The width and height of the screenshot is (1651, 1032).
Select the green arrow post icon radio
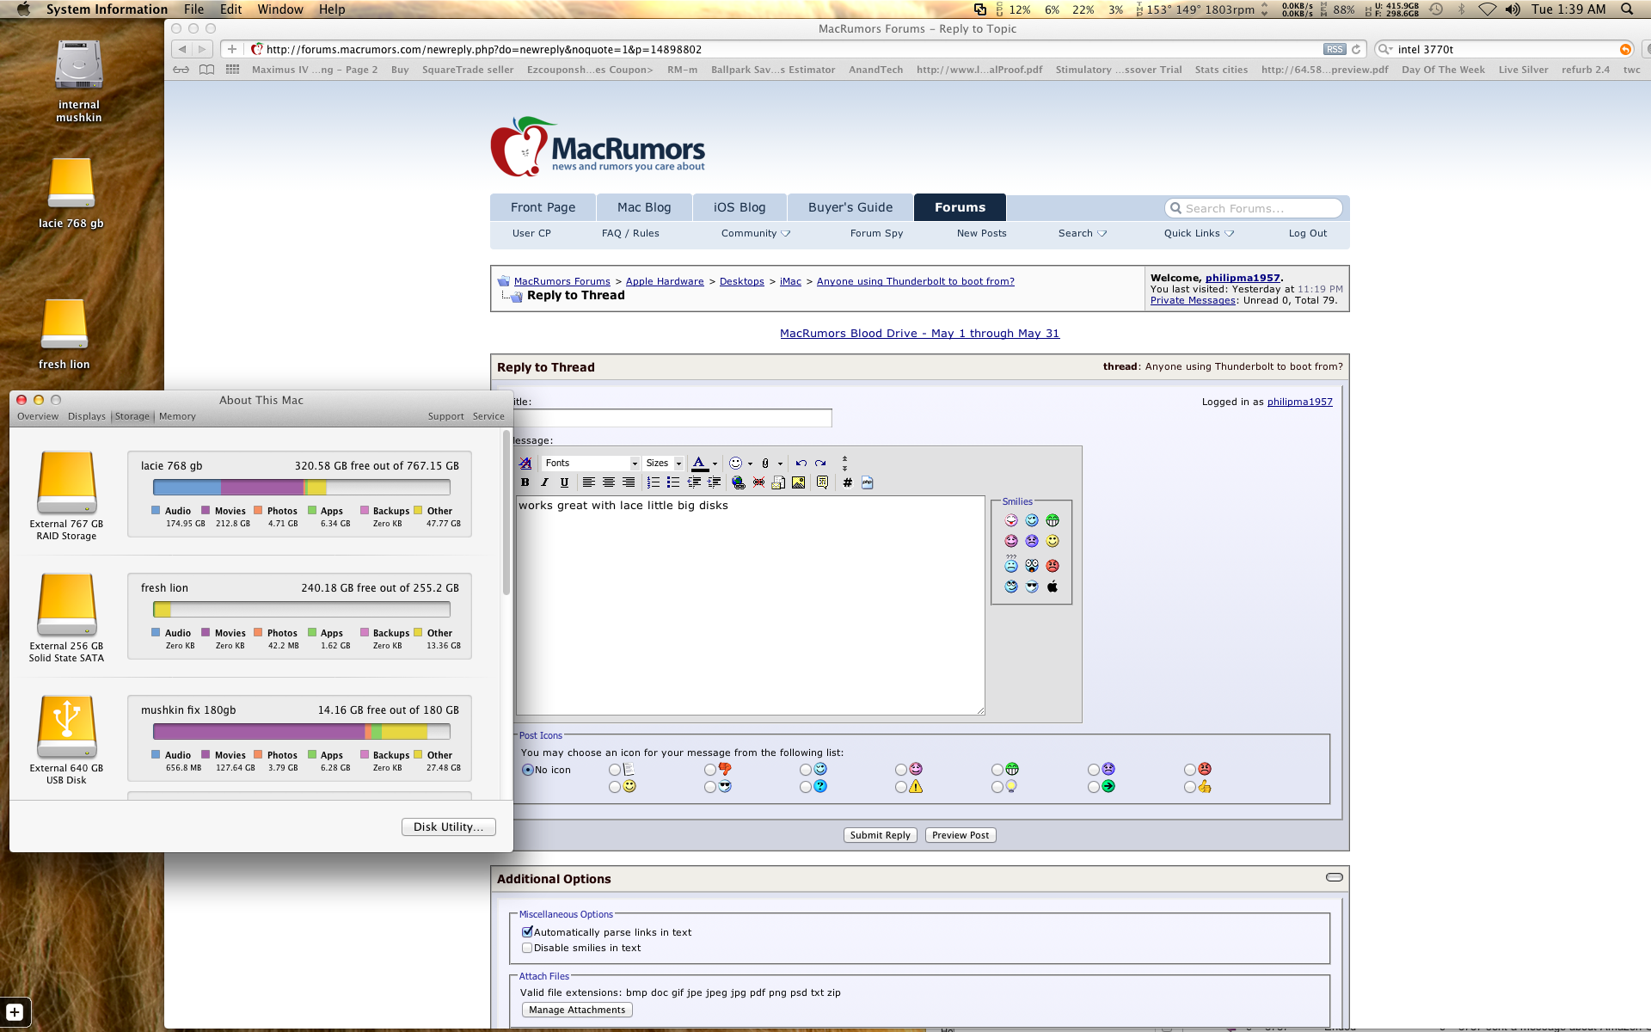pyautogui.click(x=1094, y=787)
